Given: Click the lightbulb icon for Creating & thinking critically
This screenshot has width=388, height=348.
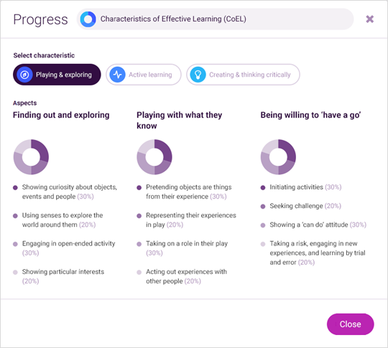Looking at the screenshot, I should coord(198,75).
